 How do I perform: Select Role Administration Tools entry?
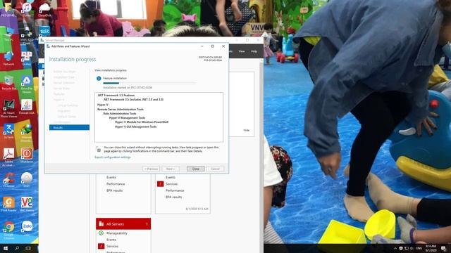(x=120, y=114)
